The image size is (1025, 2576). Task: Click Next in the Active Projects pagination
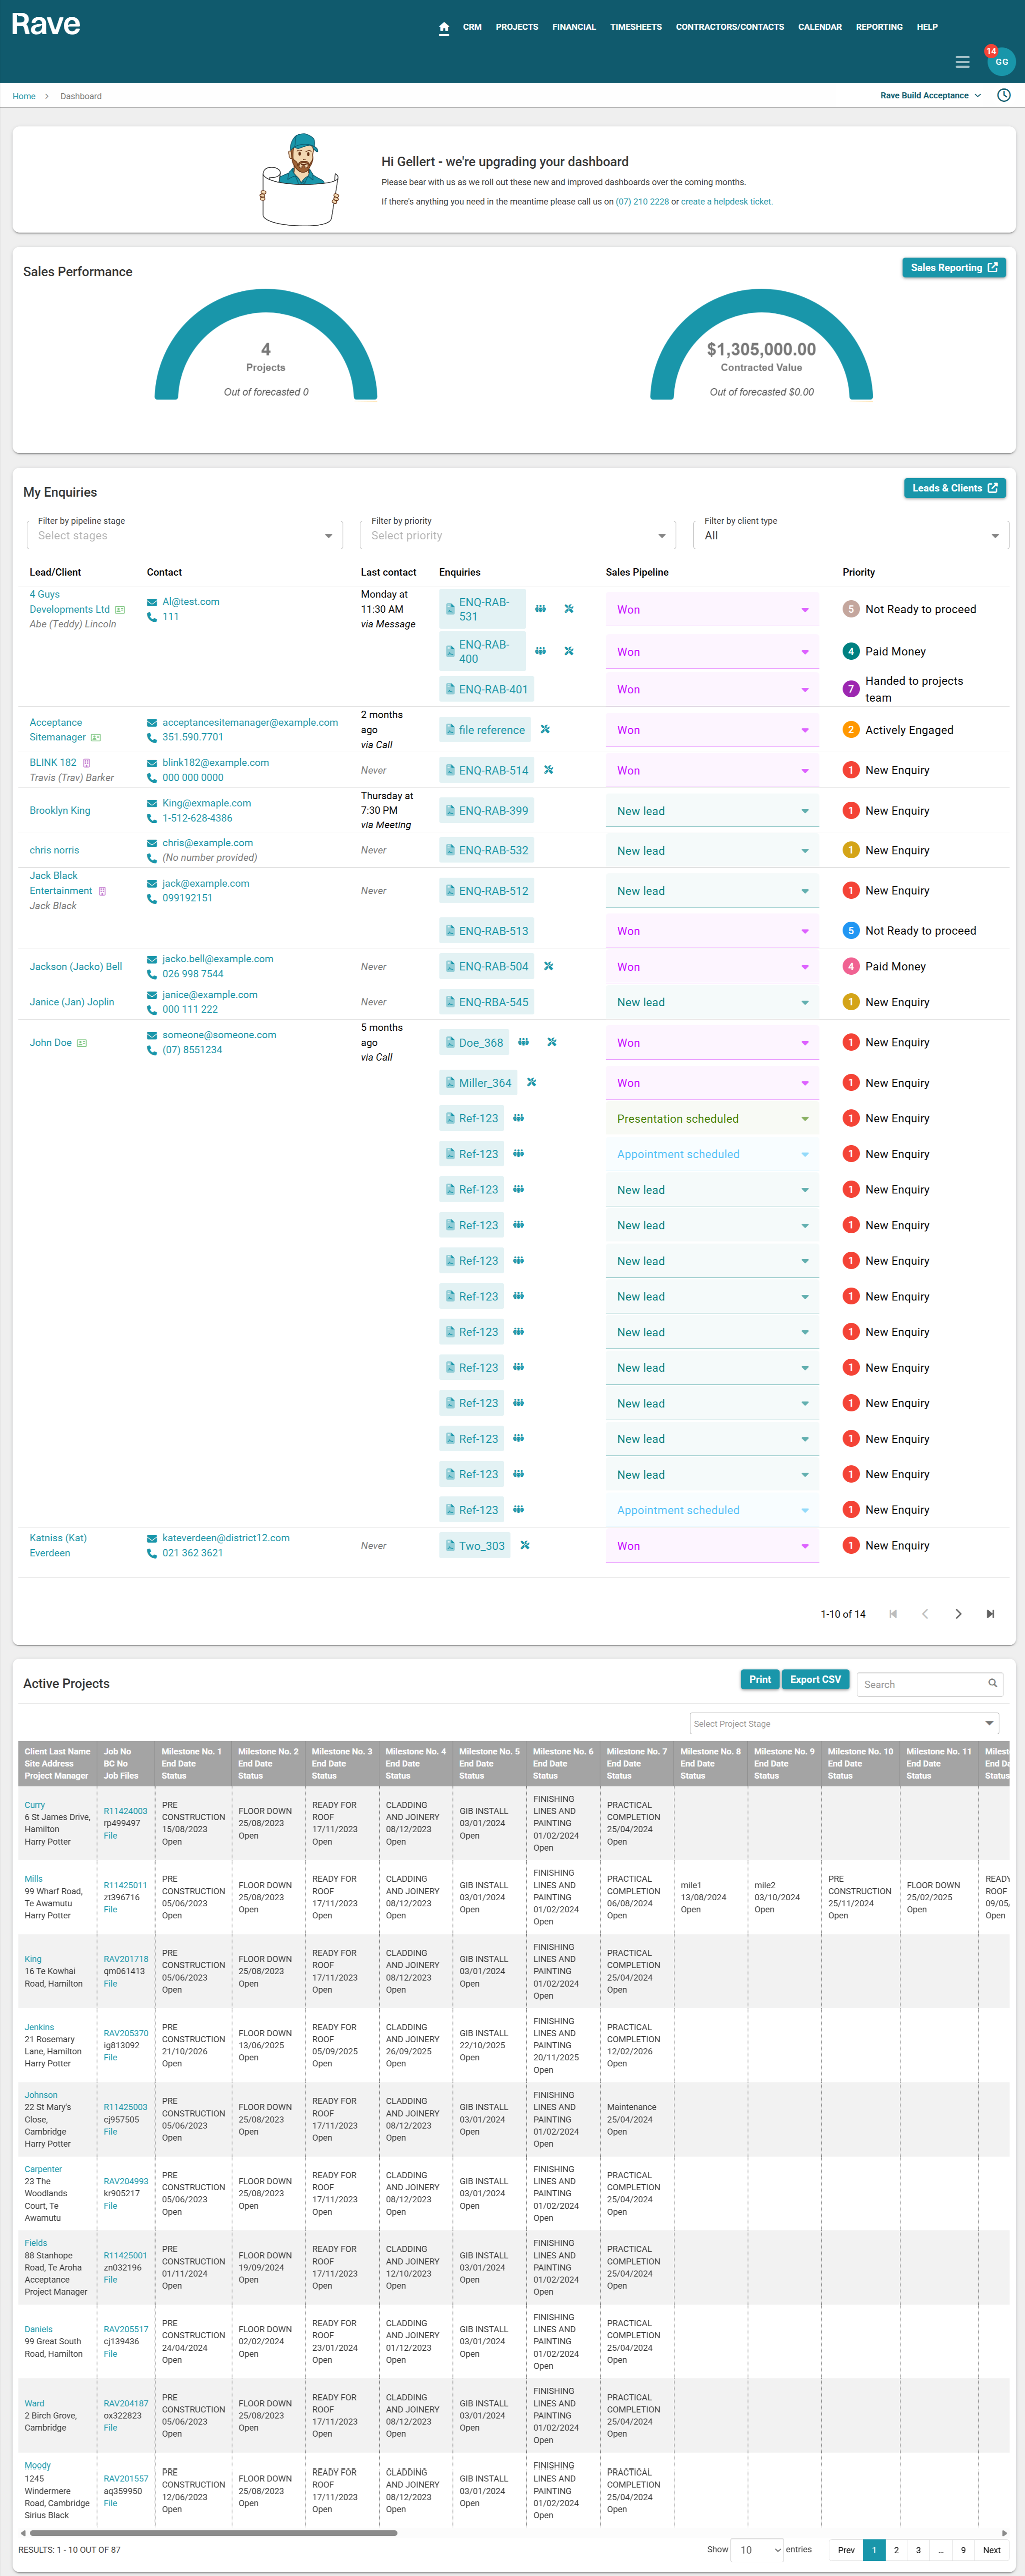pyautogui.click(x=991, y=2550)
